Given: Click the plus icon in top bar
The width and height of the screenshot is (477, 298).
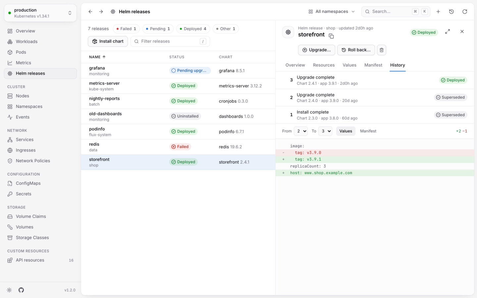Looking at the screenshot, I should pyautogui.click(x=438, y=12).
